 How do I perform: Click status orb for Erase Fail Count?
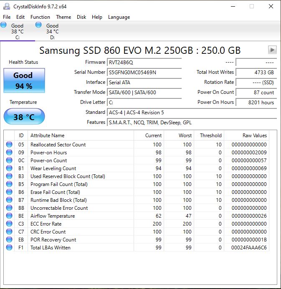pos(9,192)
